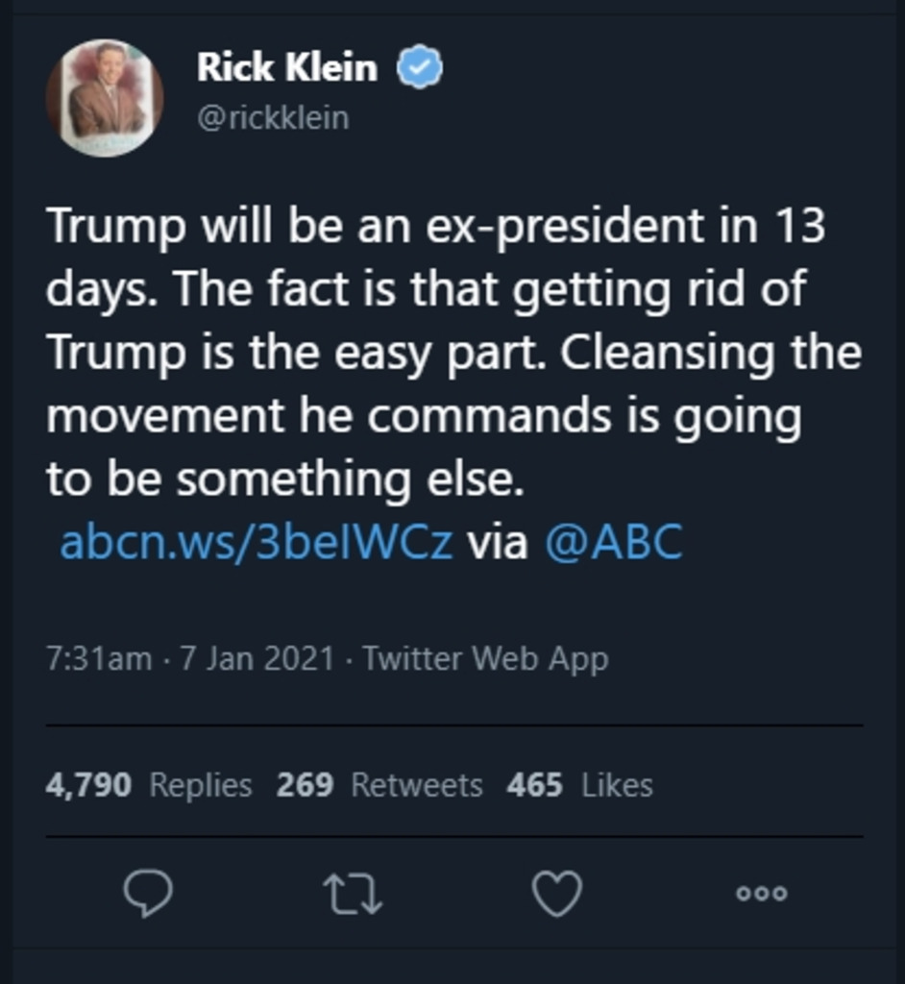Screen dimensions: 905x984
Task: Click the word Likes in stats row
Action: point(617,785)
